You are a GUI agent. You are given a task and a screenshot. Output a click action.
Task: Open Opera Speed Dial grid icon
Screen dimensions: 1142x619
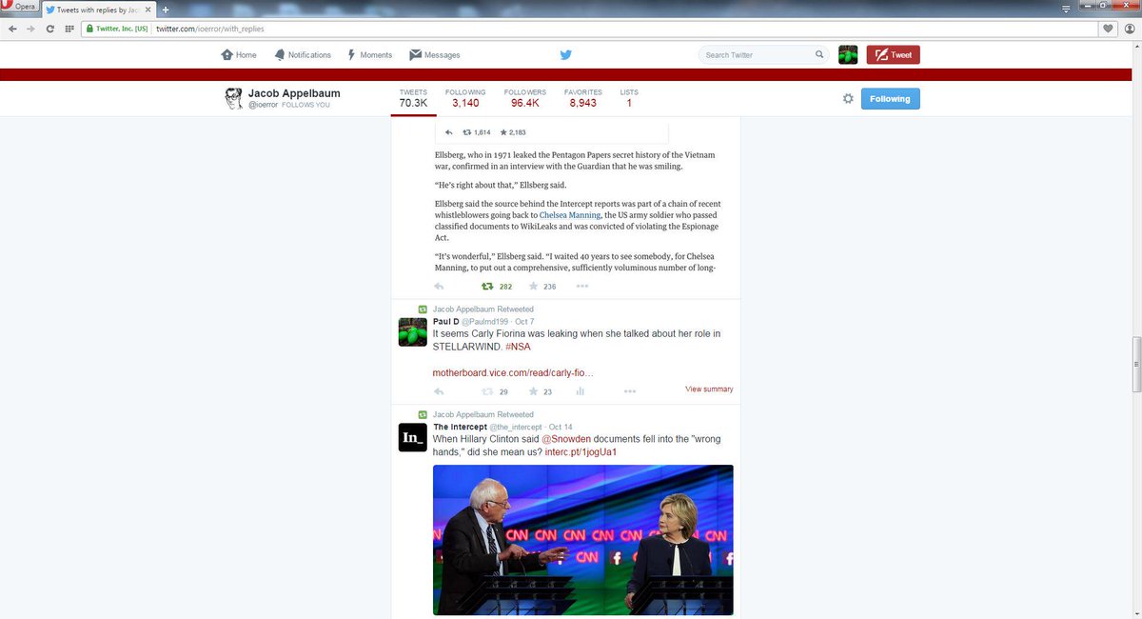(x=69, y=29)
